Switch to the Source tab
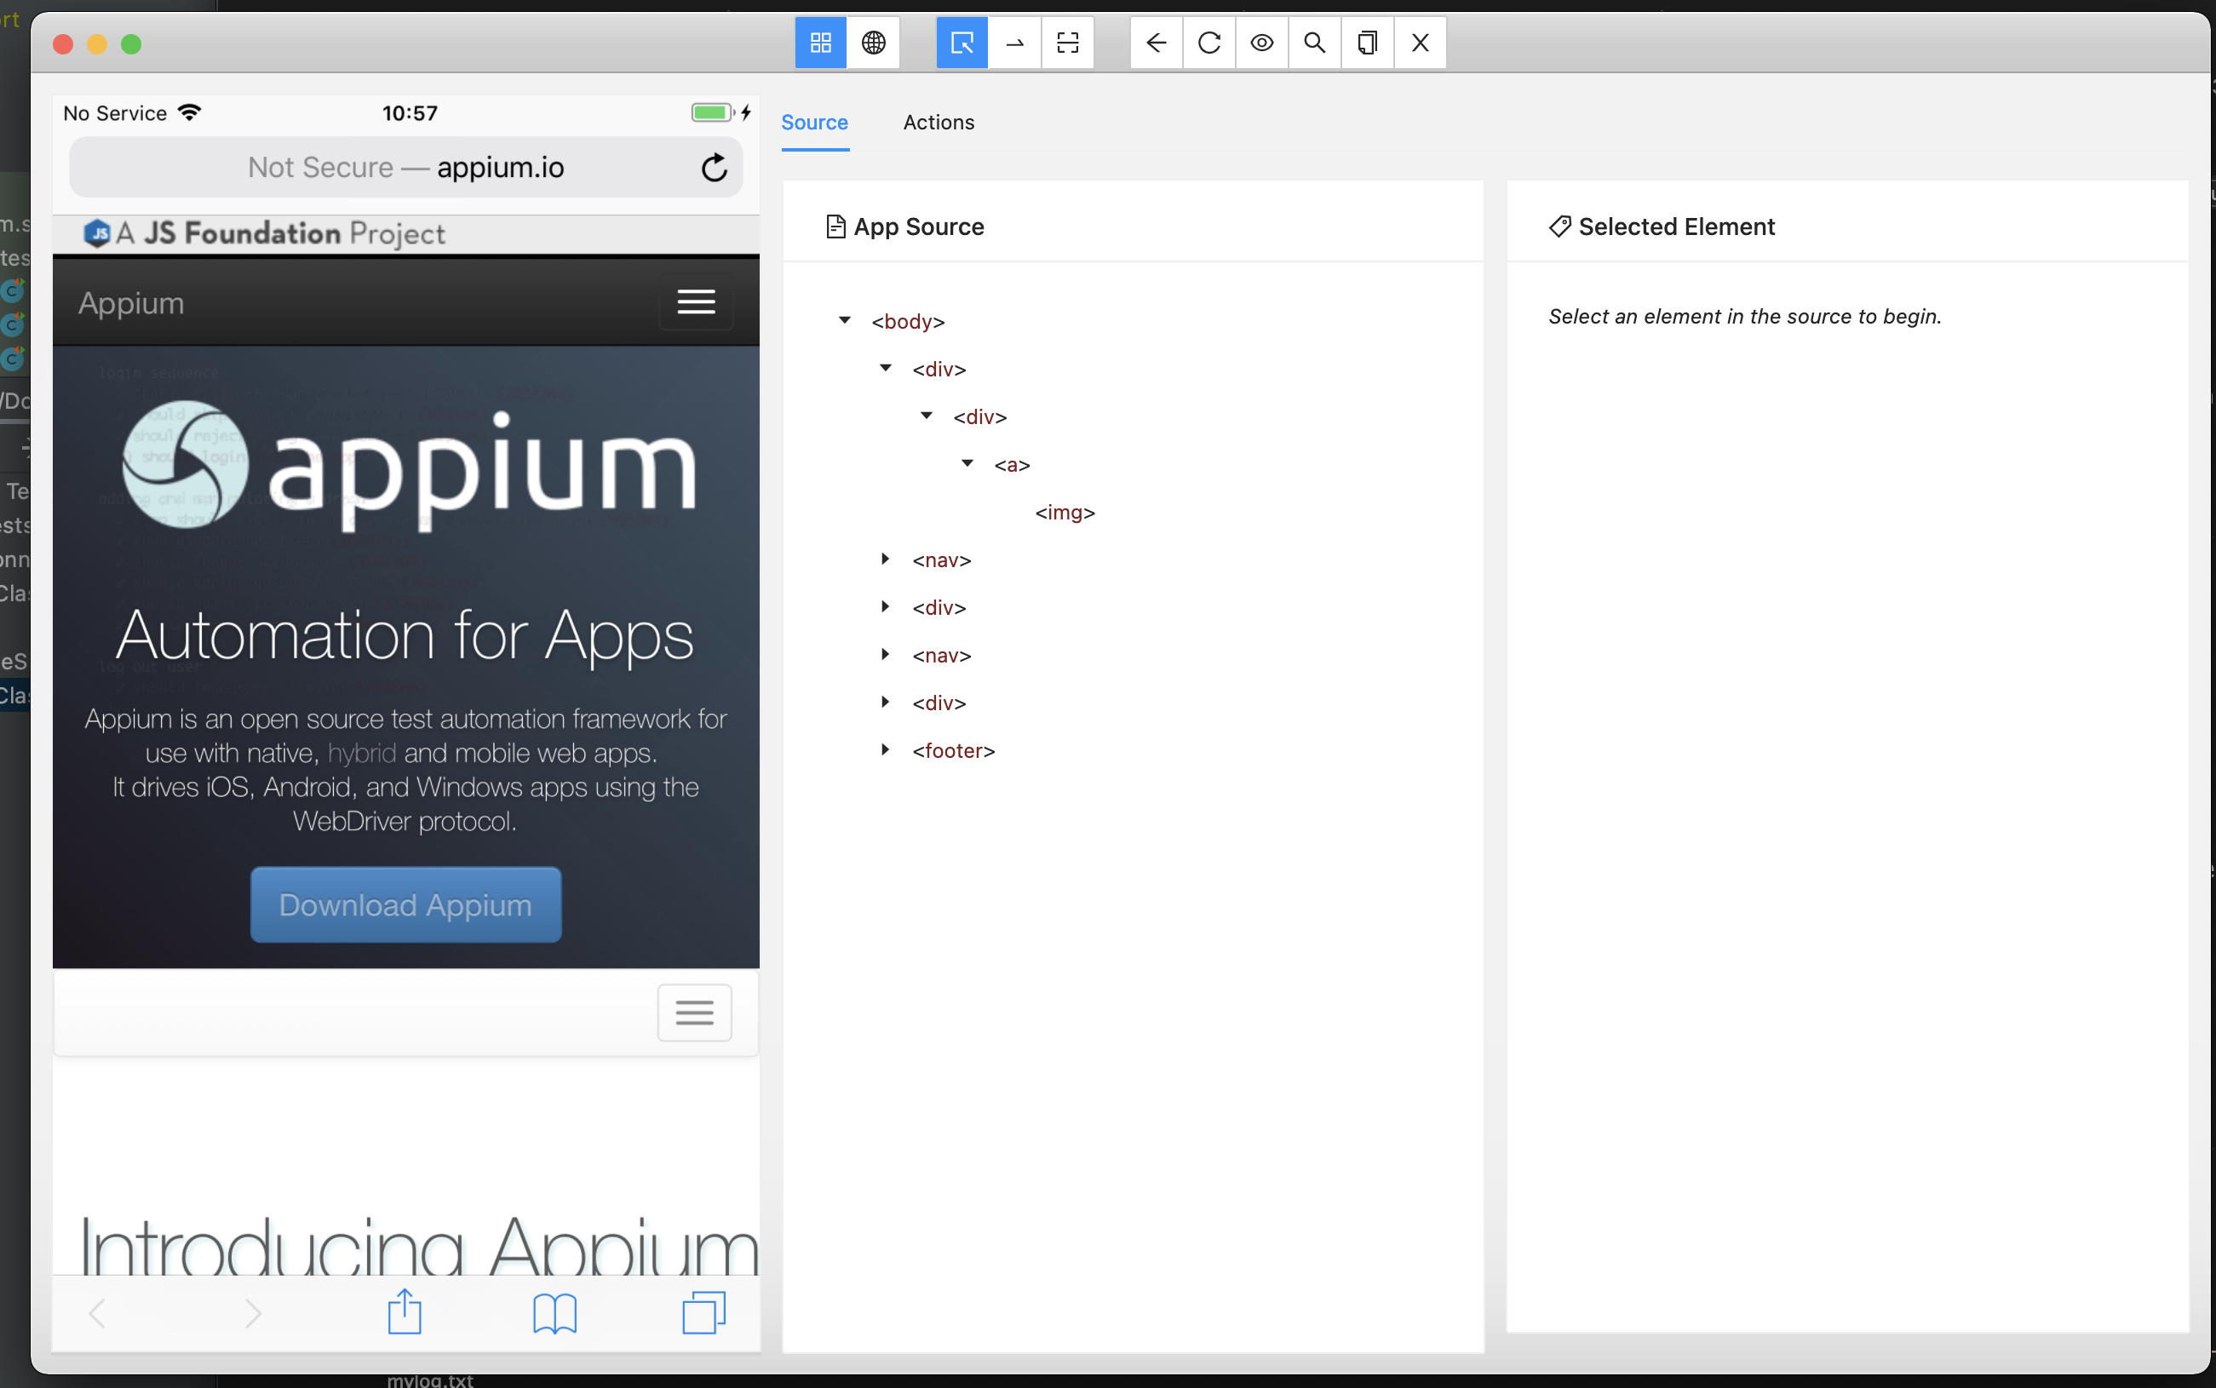The height and width of the screenshot is (1388, 2216). tap(813, 122)
